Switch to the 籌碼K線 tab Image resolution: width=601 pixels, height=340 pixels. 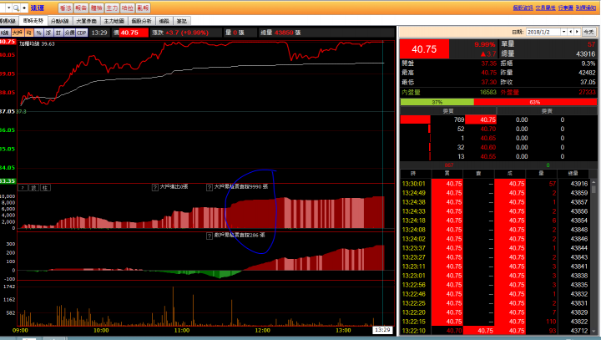[8, 21]
